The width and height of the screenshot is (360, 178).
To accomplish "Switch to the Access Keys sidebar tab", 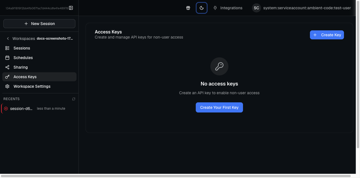I will coord(25,76).
